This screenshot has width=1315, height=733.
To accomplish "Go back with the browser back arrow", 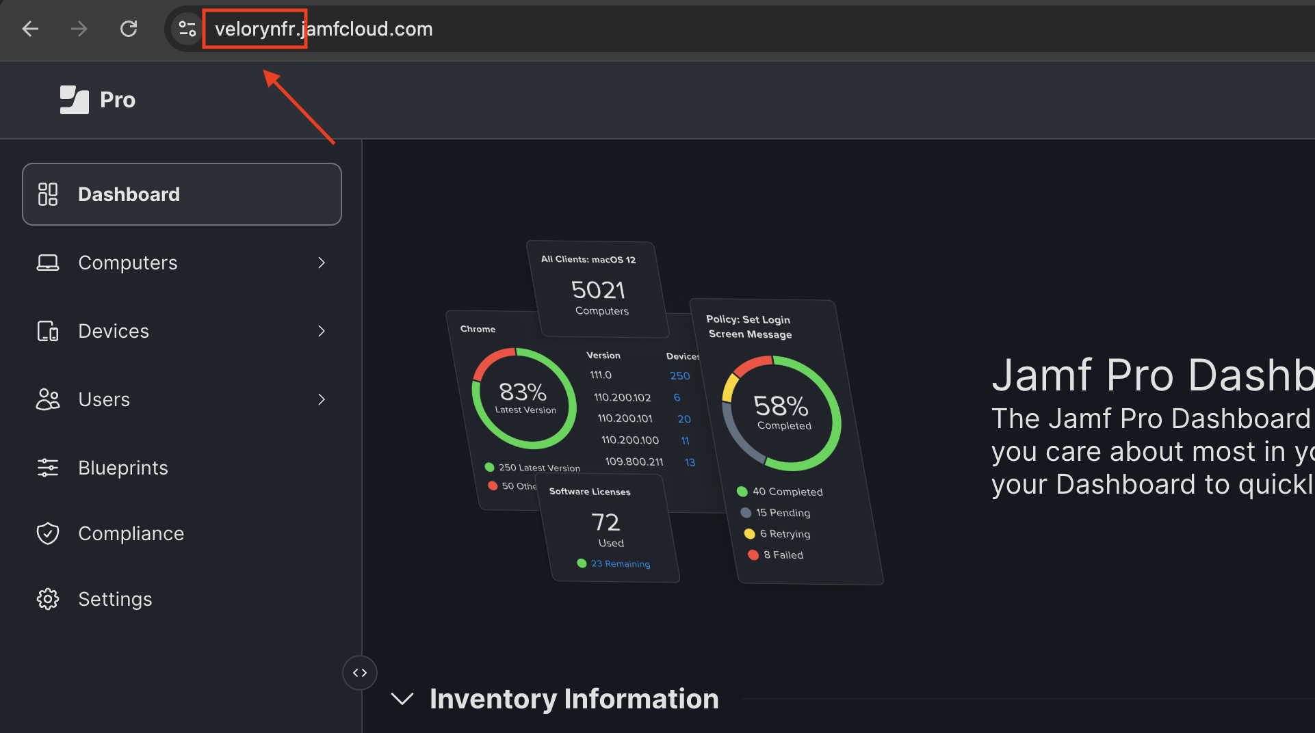I will coord(30,29).
